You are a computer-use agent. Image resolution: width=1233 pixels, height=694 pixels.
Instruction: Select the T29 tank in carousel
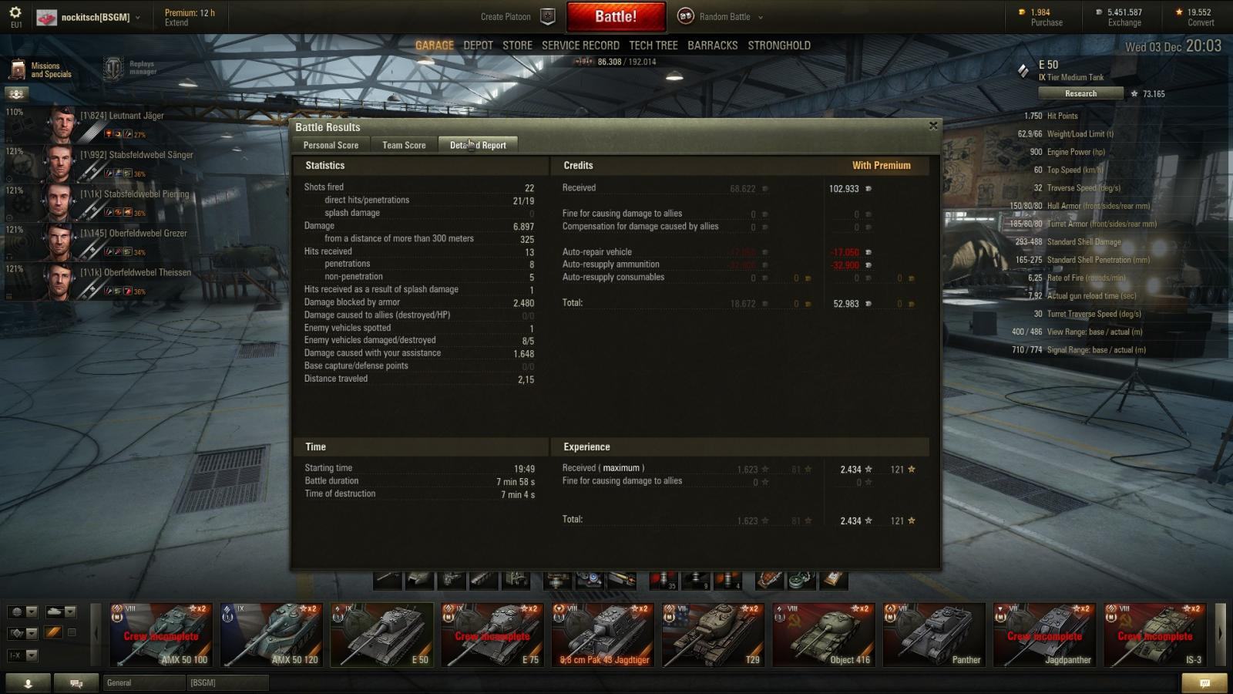[x=714, y=635]
